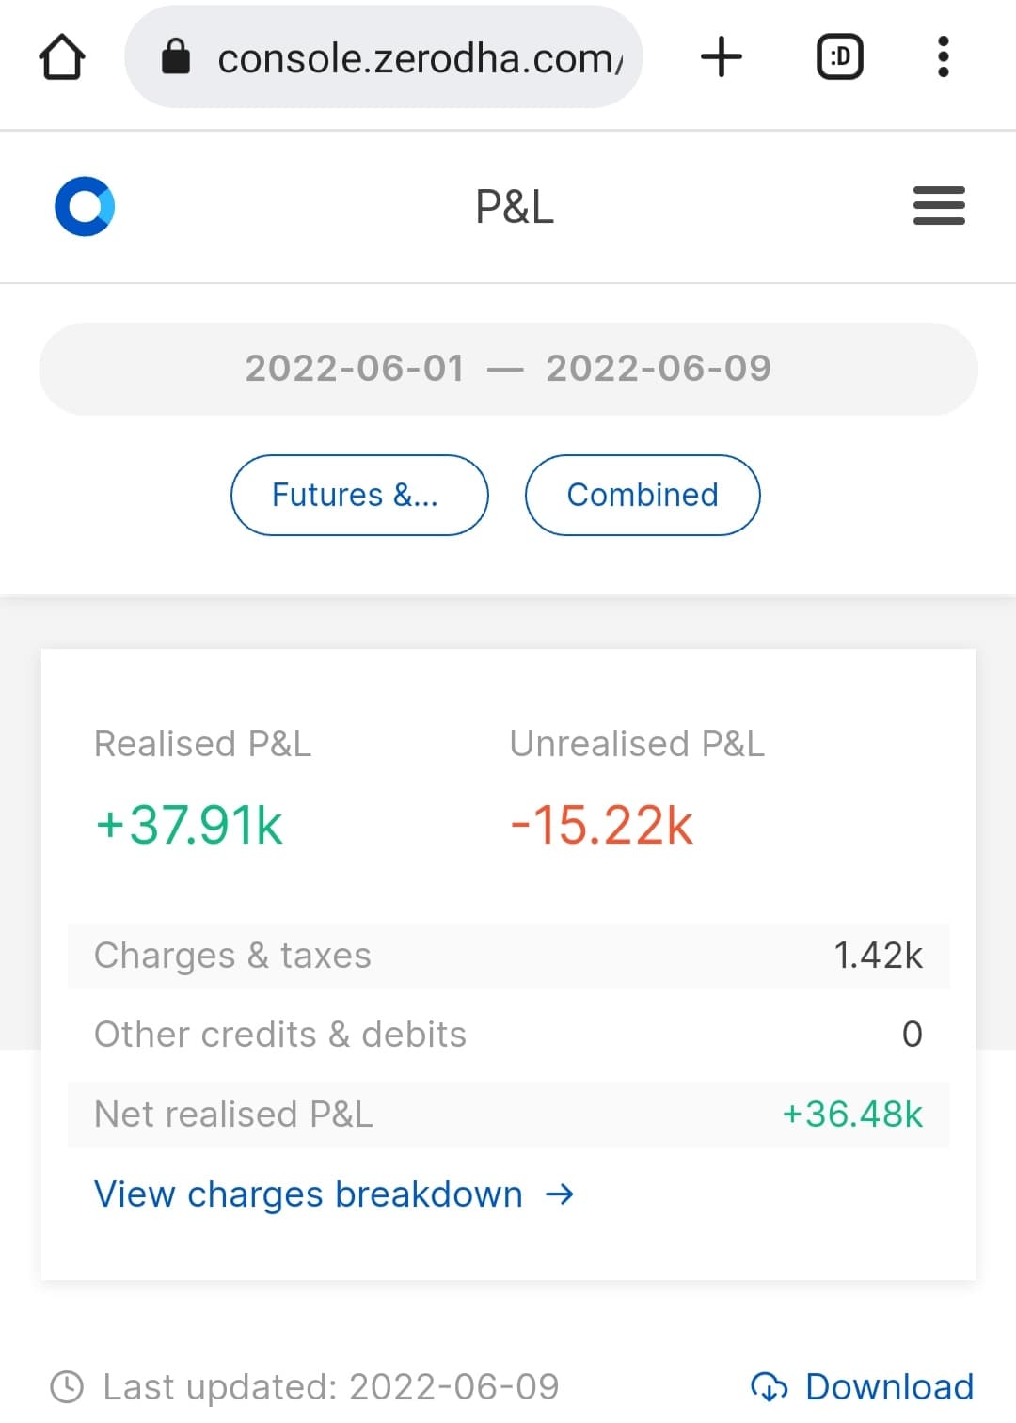This screenshot has height=1423, width=1016.
Task: Click the clock icon beside Last updated
Action: click(x=67, y=1387)
